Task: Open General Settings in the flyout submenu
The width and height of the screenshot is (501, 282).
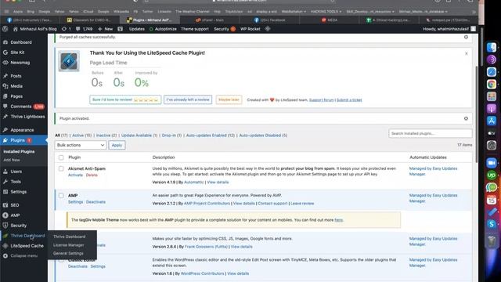Action: click(68, 254)
